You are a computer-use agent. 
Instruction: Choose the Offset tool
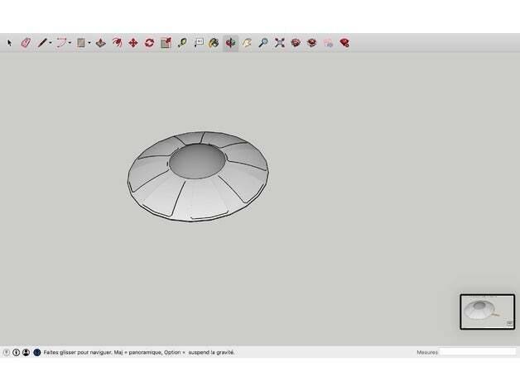click(x=117, y=43)
